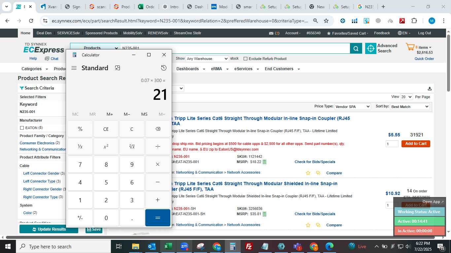
Task: Open MSRP calculator icon next to $18.22
Action: (264, 162)
